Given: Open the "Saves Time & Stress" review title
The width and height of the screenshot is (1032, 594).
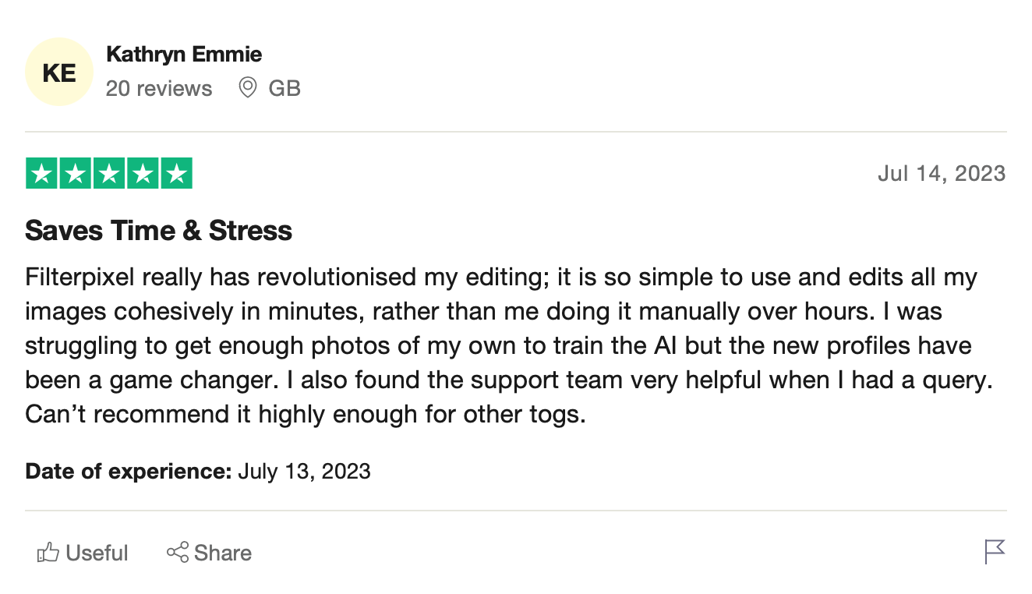Looking at the screenshot, I should [x=159, y=230].
